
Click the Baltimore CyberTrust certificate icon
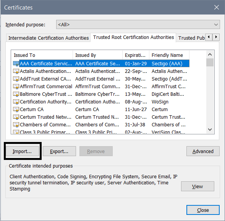16,94
